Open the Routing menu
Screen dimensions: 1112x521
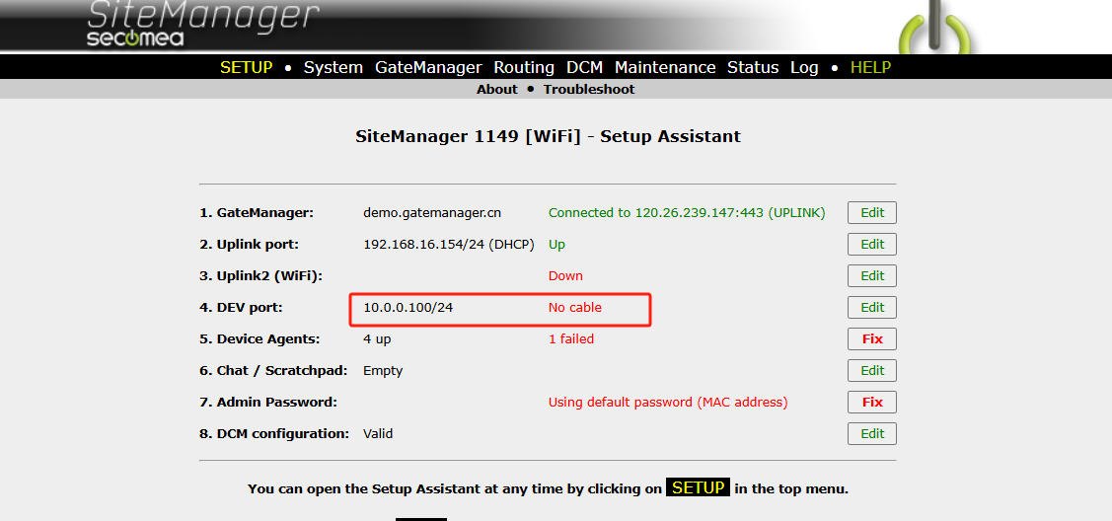click(524, 67)
